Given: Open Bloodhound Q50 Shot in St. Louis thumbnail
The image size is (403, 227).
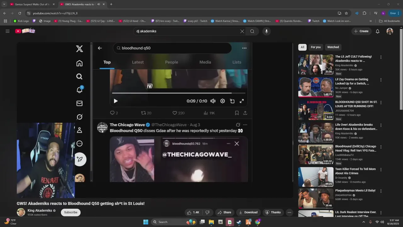Looking at the screenshot, I should pos(316,110).
